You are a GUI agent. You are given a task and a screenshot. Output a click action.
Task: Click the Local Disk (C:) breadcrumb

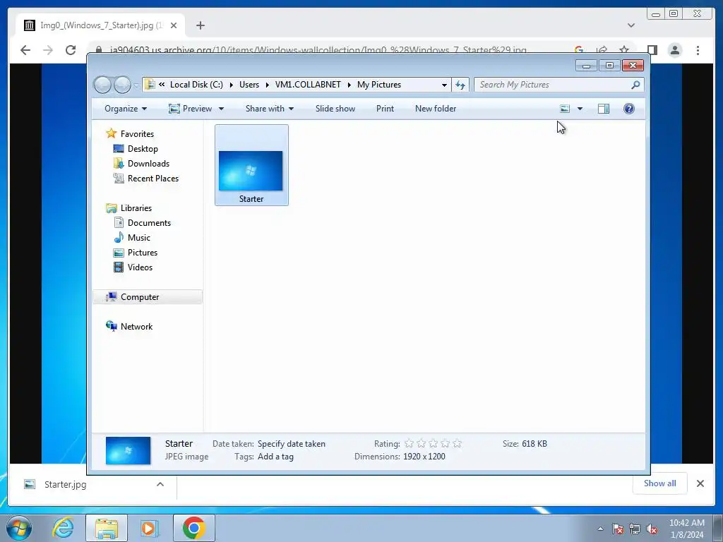196,85
